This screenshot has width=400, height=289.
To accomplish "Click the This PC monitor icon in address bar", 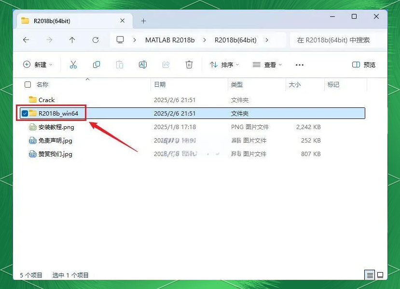I will coord(120,39).
